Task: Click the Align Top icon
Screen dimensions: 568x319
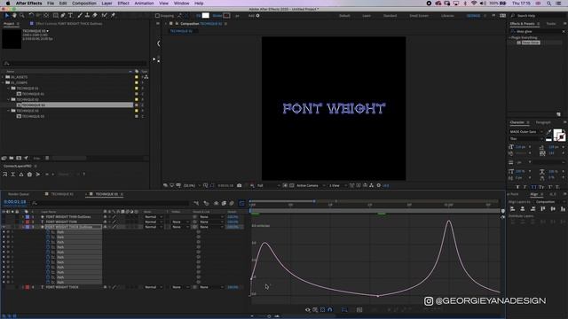Action: (x=542, y=209)
